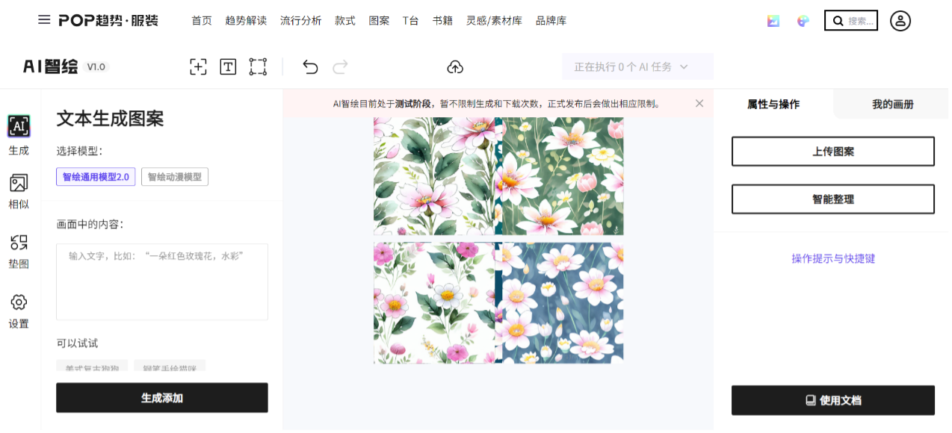Redo the last action

(340, 66)
